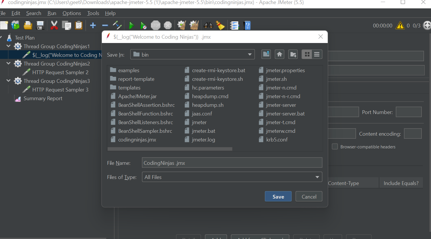Switch save dialog to list view
431x239 pixels.
317,54
